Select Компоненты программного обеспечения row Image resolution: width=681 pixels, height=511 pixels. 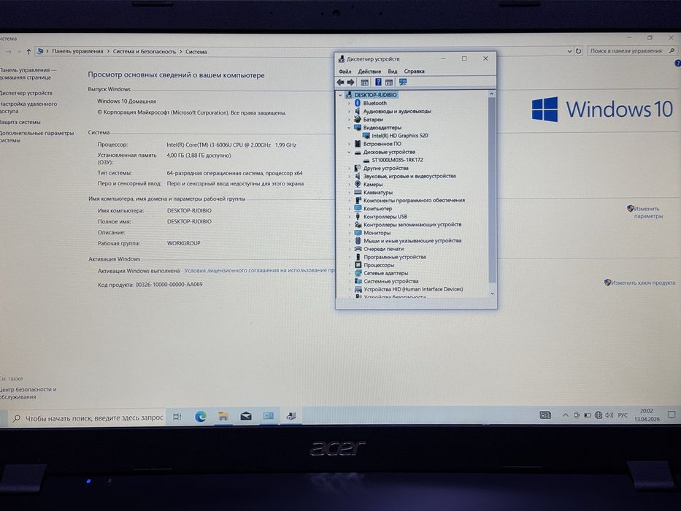point(414,200)
